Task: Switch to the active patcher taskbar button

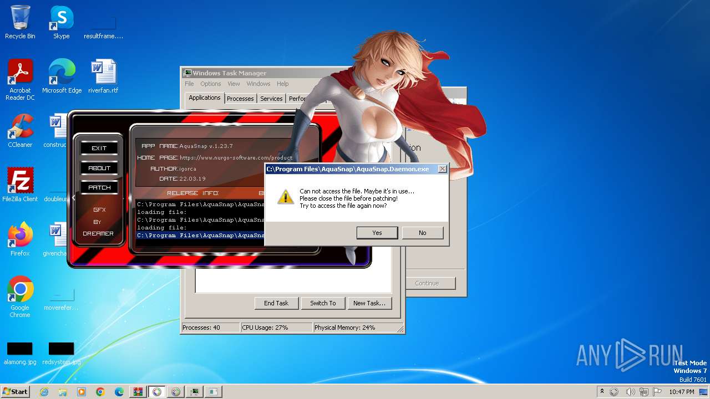Action: coord(157,392)
